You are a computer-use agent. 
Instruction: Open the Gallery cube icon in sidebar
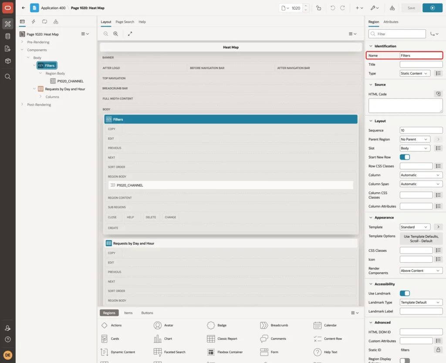point(8,61)
